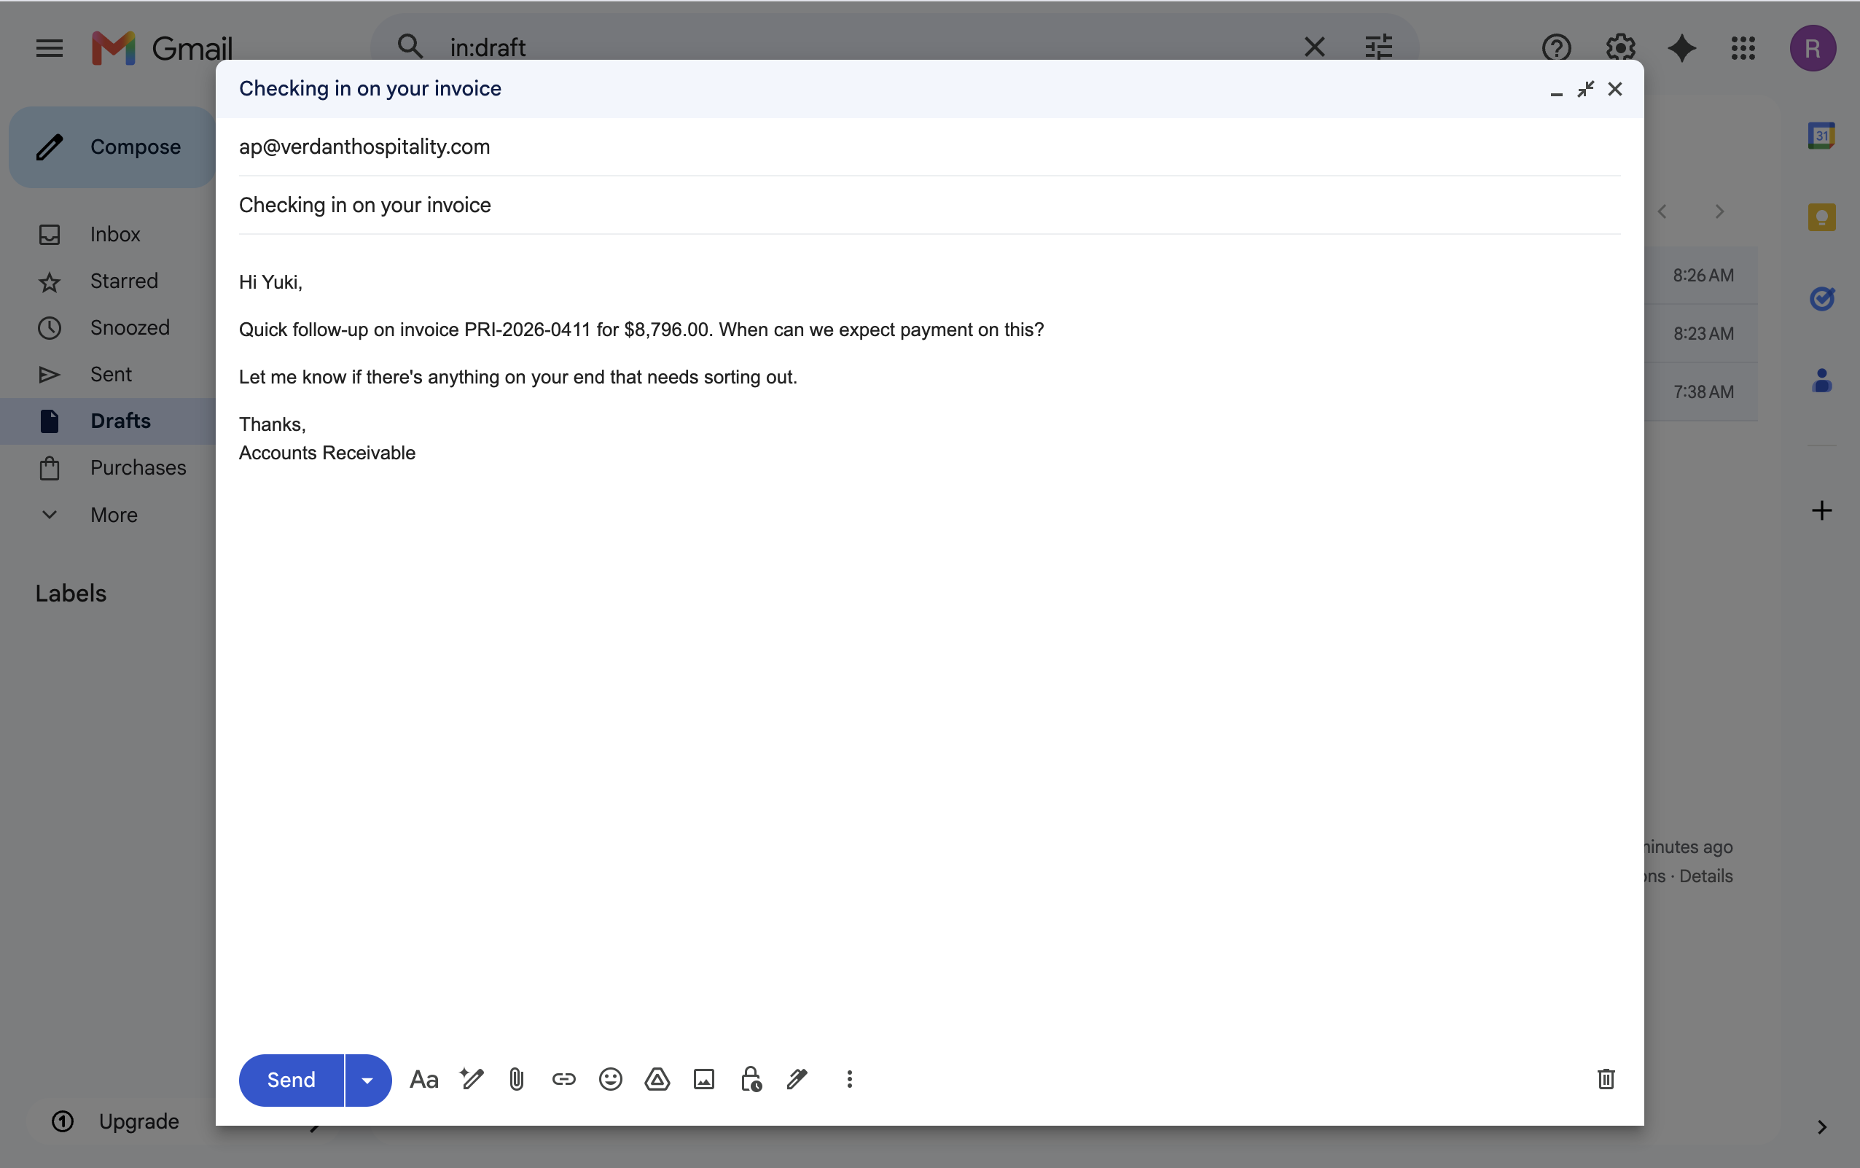The image size is (1860, 1168).
Task: Open the account activity Details link
Action: click(x=1705, y=876)
